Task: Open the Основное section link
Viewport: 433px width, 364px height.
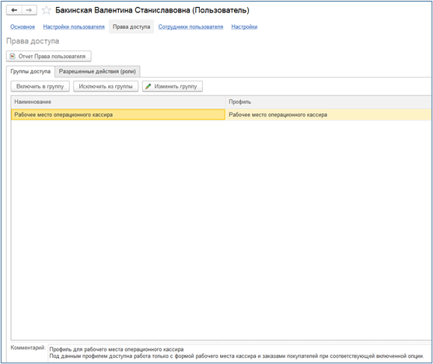Action: point(23,26)
